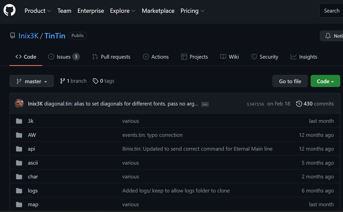
Task: Click the notifications bell icon
Action: (328, 36)
